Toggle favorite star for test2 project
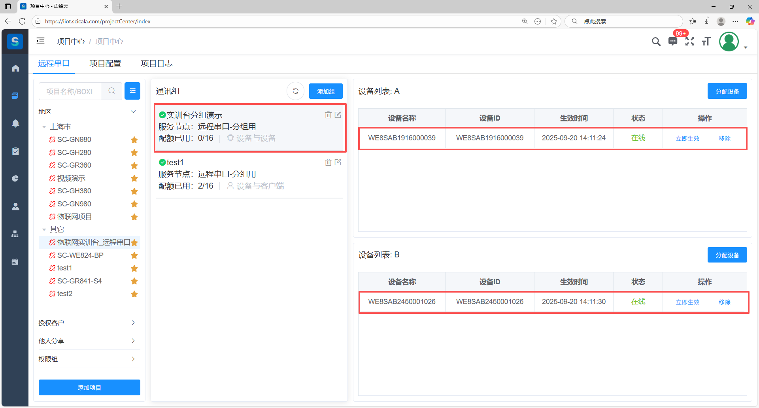 point(134,294)
